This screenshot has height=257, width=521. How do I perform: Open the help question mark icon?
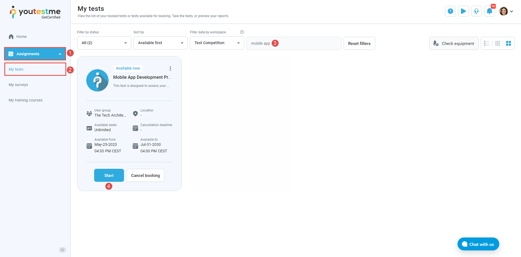tap(450, 11)
